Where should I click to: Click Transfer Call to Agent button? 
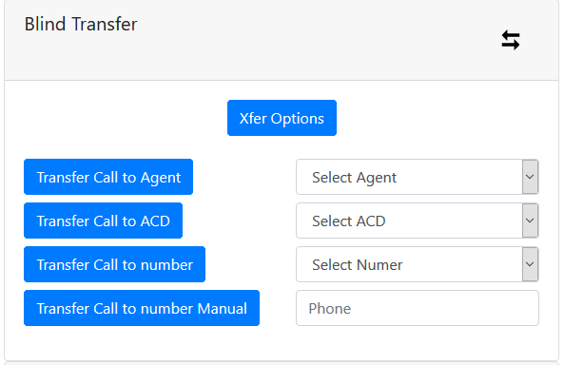tap(108, 177)
